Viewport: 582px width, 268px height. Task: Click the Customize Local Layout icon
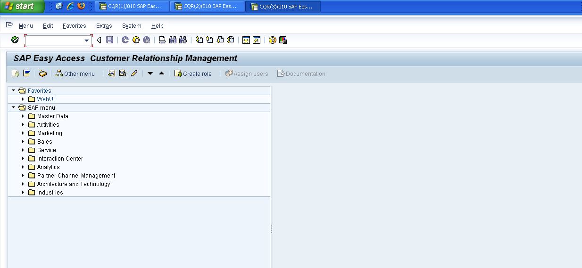[x=283, y=40]
